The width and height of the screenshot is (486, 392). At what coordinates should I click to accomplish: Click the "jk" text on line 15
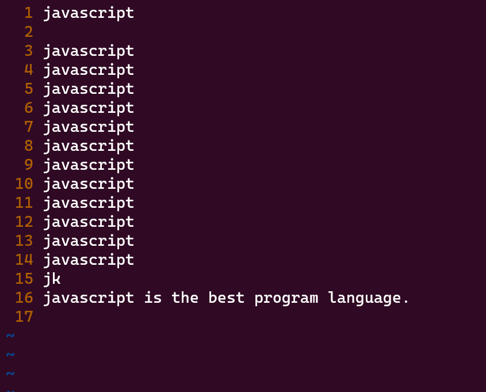(52, 279)
